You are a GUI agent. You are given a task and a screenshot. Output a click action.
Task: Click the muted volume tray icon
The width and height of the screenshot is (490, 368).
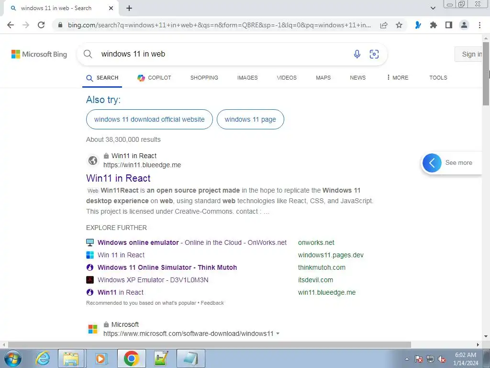coord(442,359)
